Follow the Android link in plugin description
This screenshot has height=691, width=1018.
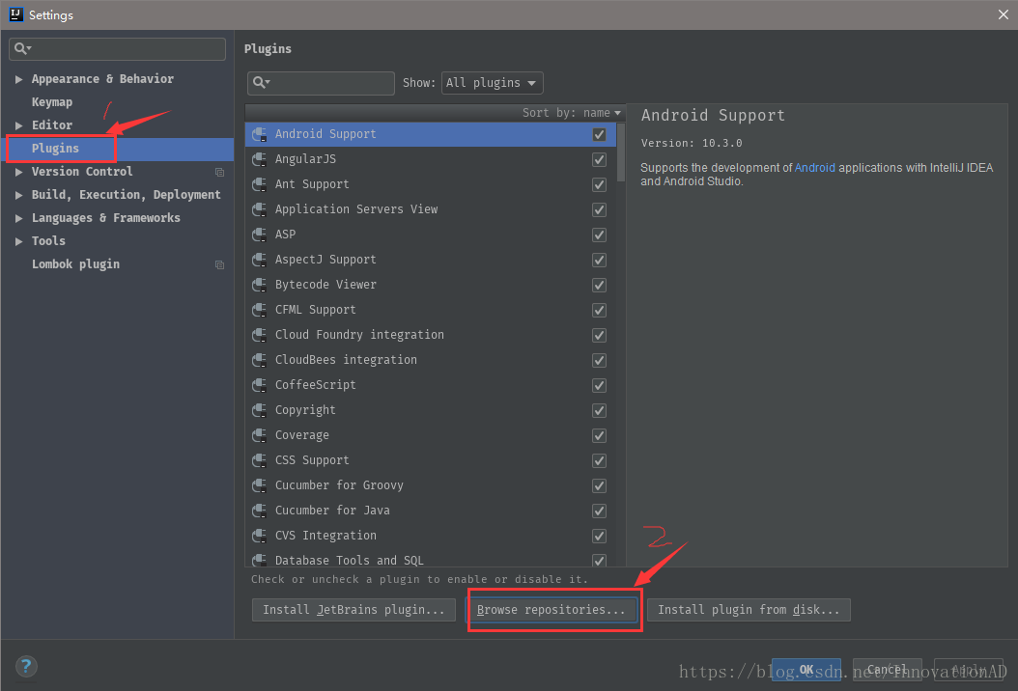pyautogui.click(x=814, y=167)
